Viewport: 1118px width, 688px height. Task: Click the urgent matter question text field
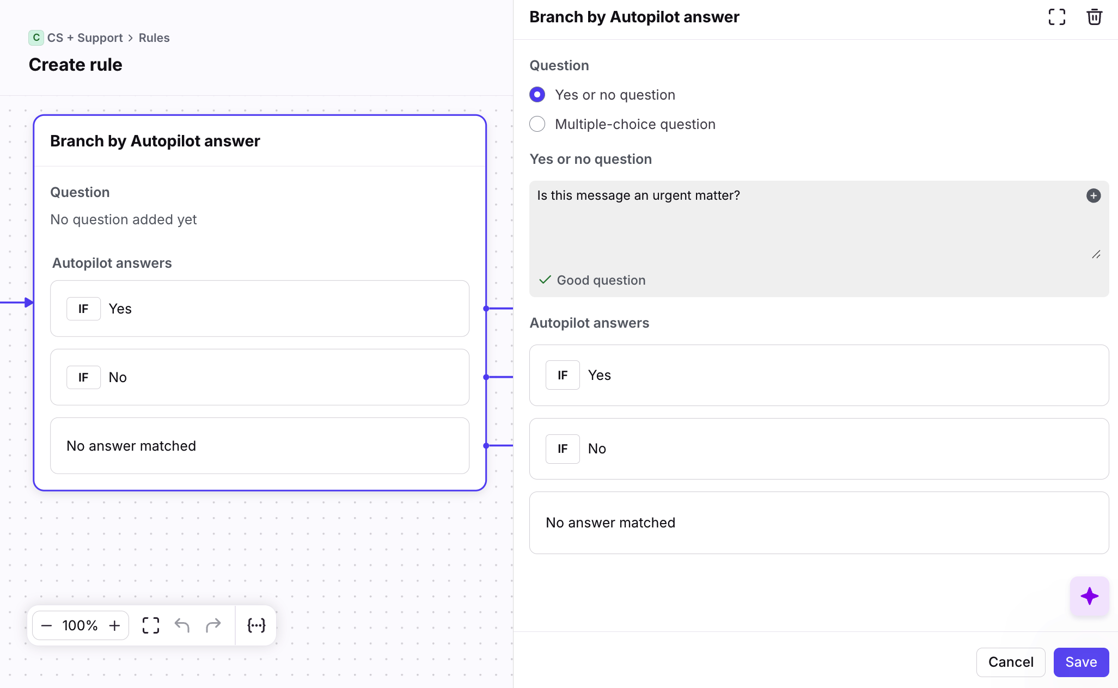tap(806, 223)
